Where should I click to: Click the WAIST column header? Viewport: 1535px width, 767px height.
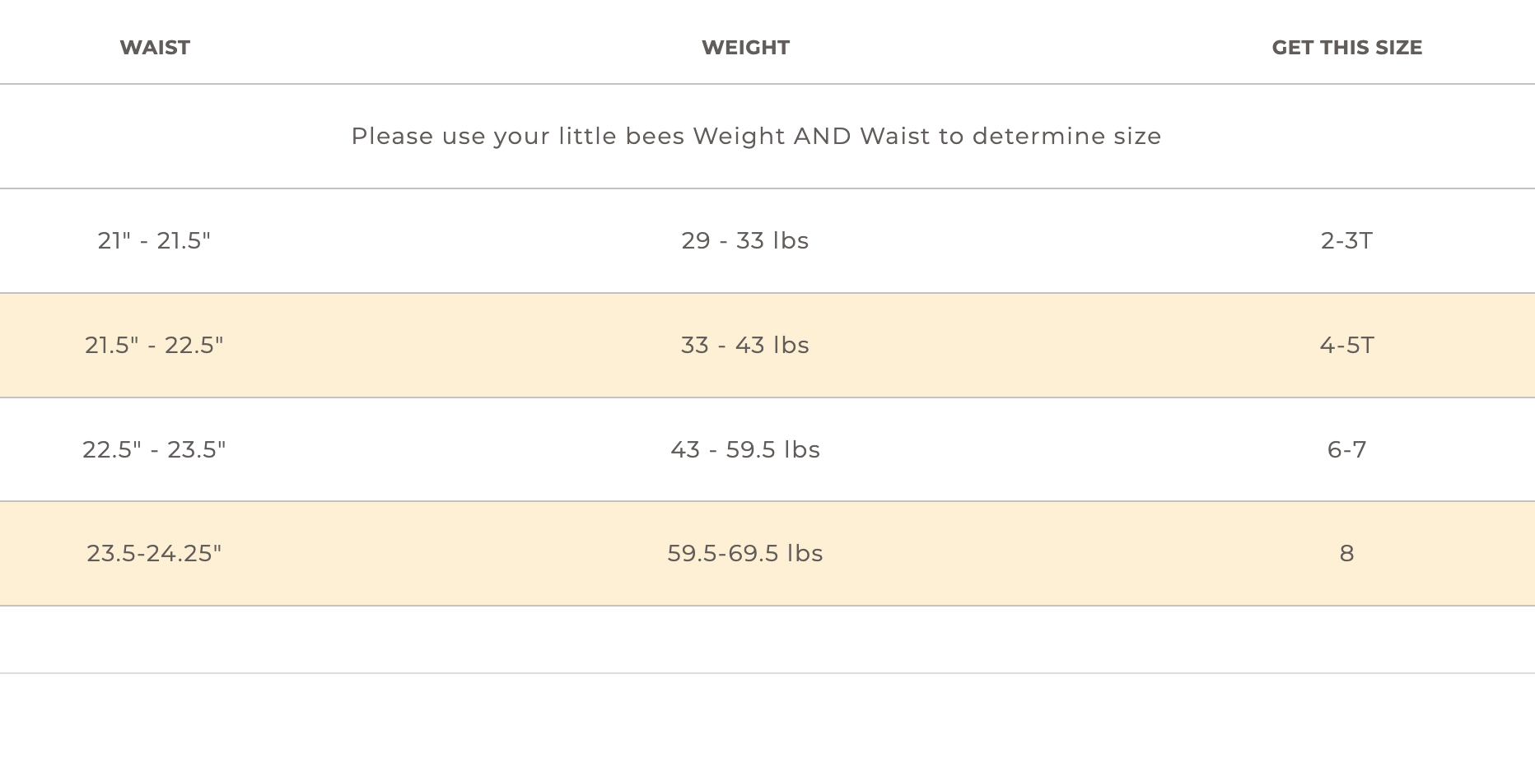(x=155, y=48)
